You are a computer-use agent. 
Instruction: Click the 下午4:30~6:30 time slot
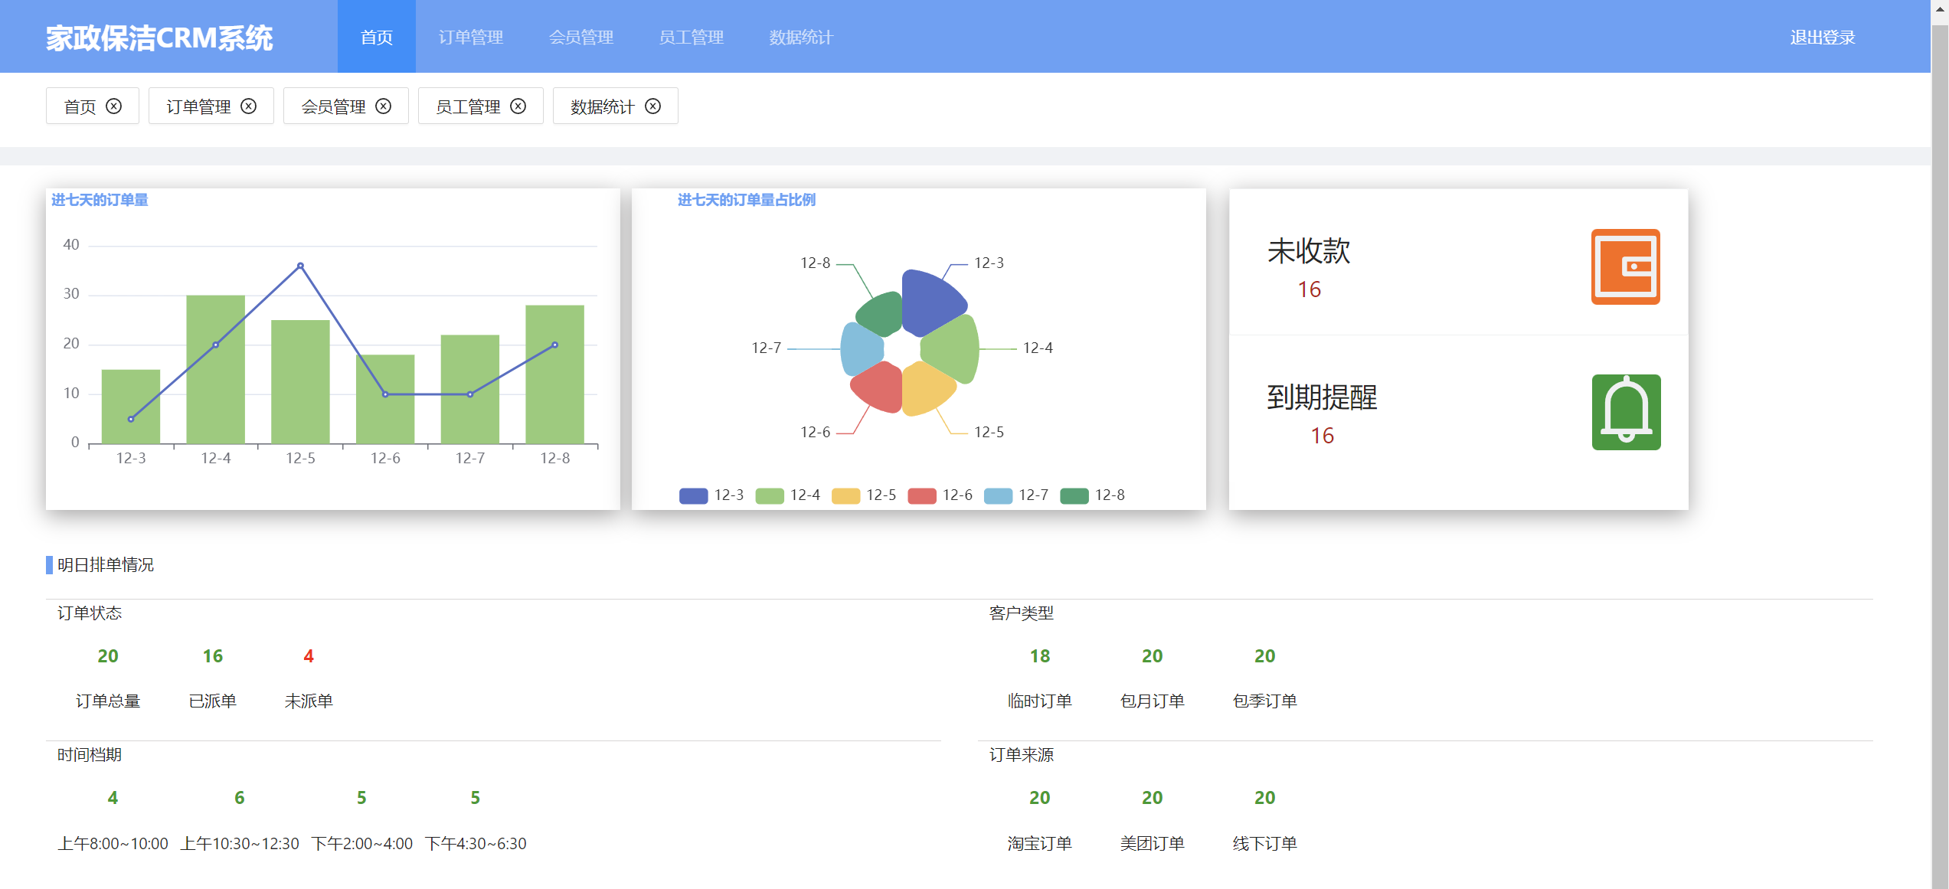click(476, 844)
